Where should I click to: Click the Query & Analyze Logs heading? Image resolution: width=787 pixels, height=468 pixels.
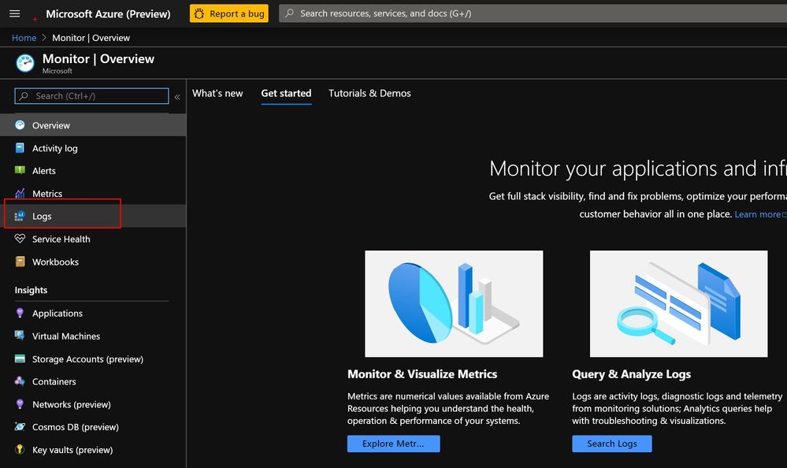(631, 374)
